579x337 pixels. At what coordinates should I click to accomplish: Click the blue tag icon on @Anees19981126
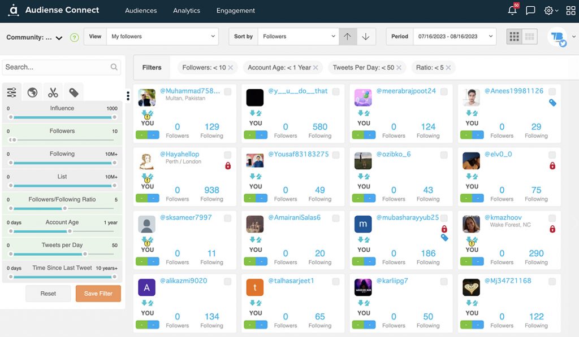(x=552, y=103)
